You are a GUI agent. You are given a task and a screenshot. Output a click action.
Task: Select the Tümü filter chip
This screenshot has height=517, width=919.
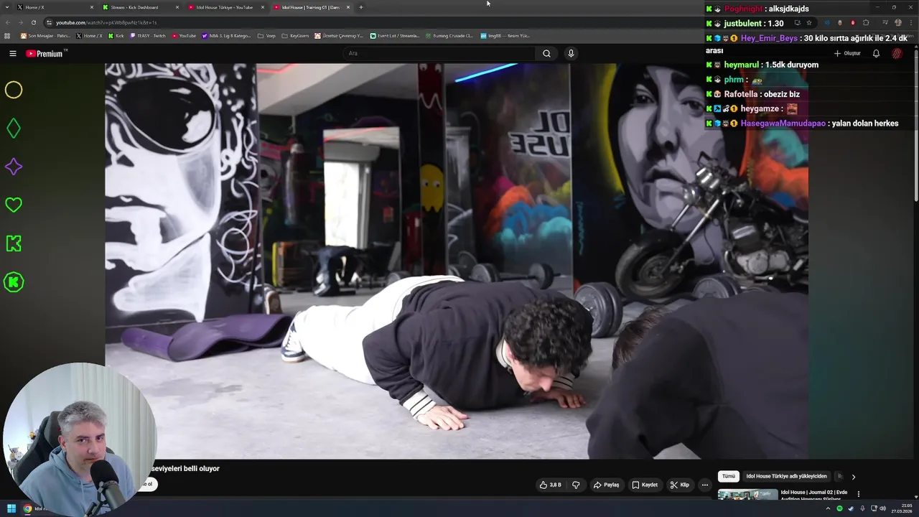(x=729, y=476)
